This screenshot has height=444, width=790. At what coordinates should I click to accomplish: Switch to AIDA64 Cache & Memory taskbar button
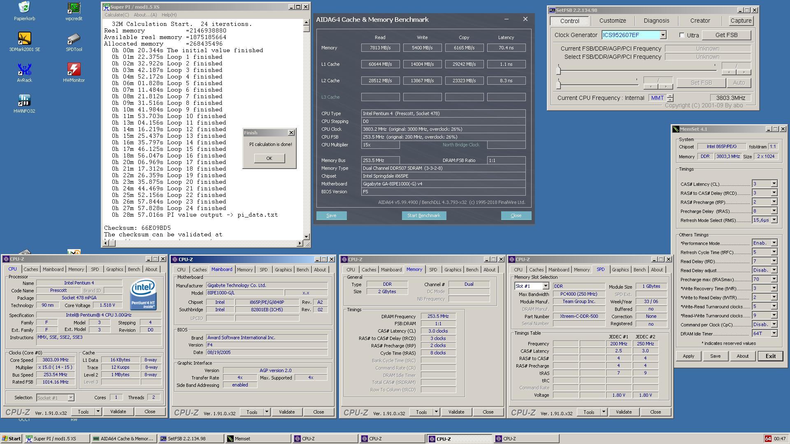point(124,439)
